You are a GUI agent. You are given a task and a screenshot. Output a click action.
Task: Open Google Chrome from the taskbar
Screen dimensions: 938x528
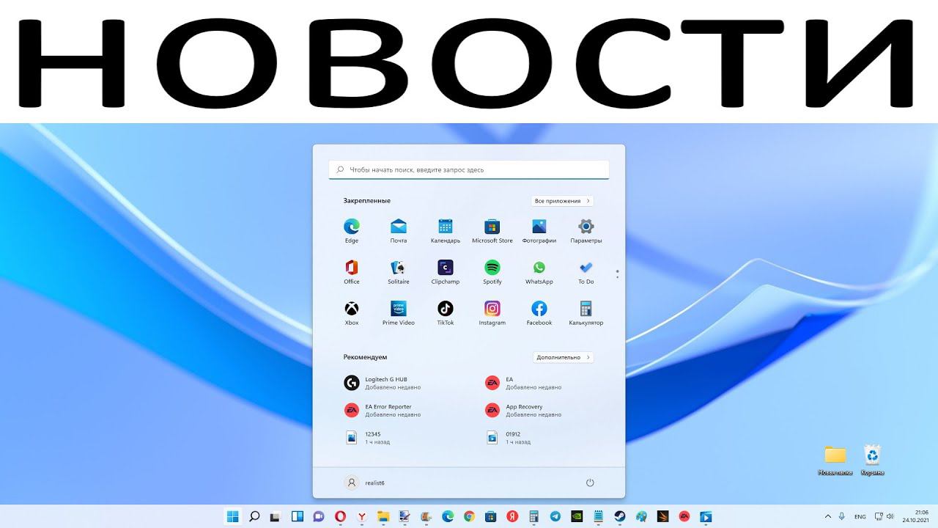(x=469, y=516)
